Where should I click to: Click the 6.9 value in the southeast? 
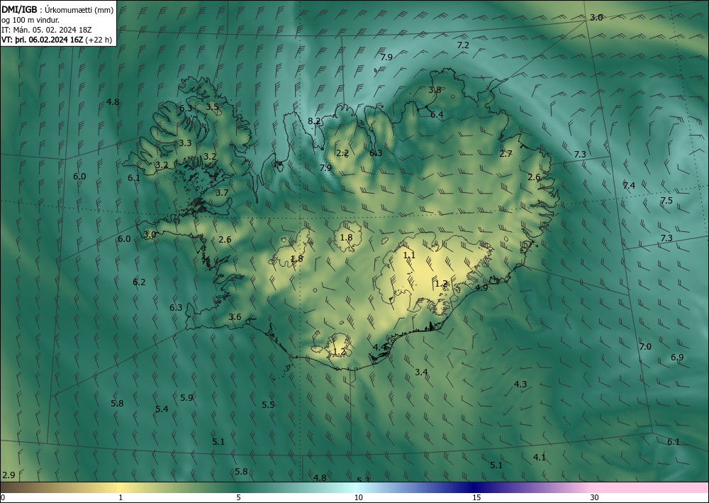point(677,358)
